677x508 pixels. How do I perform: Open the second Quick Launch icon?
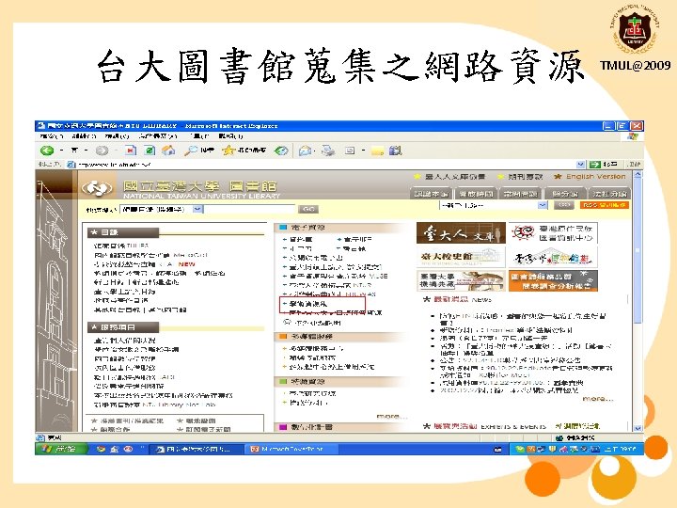click(x=115, y=449)
